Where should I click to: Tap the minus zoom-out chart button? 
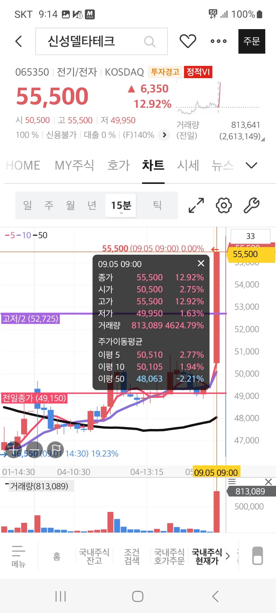[x=34, y=449]
